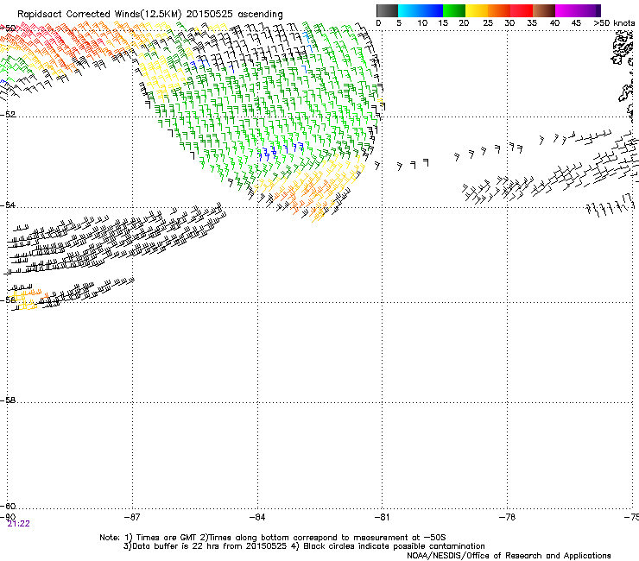Click the '-52' latitude axis label
This screenshot has height=561, width=639.
point(8,115)
